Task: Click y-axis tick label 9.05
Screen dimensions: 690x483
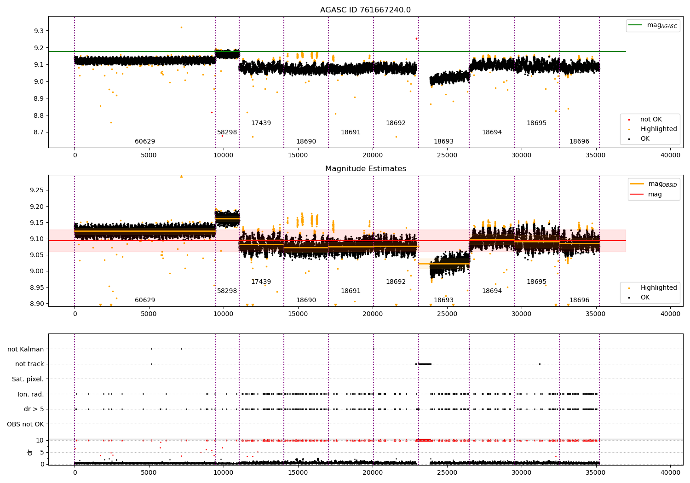Action: [37, 255]
